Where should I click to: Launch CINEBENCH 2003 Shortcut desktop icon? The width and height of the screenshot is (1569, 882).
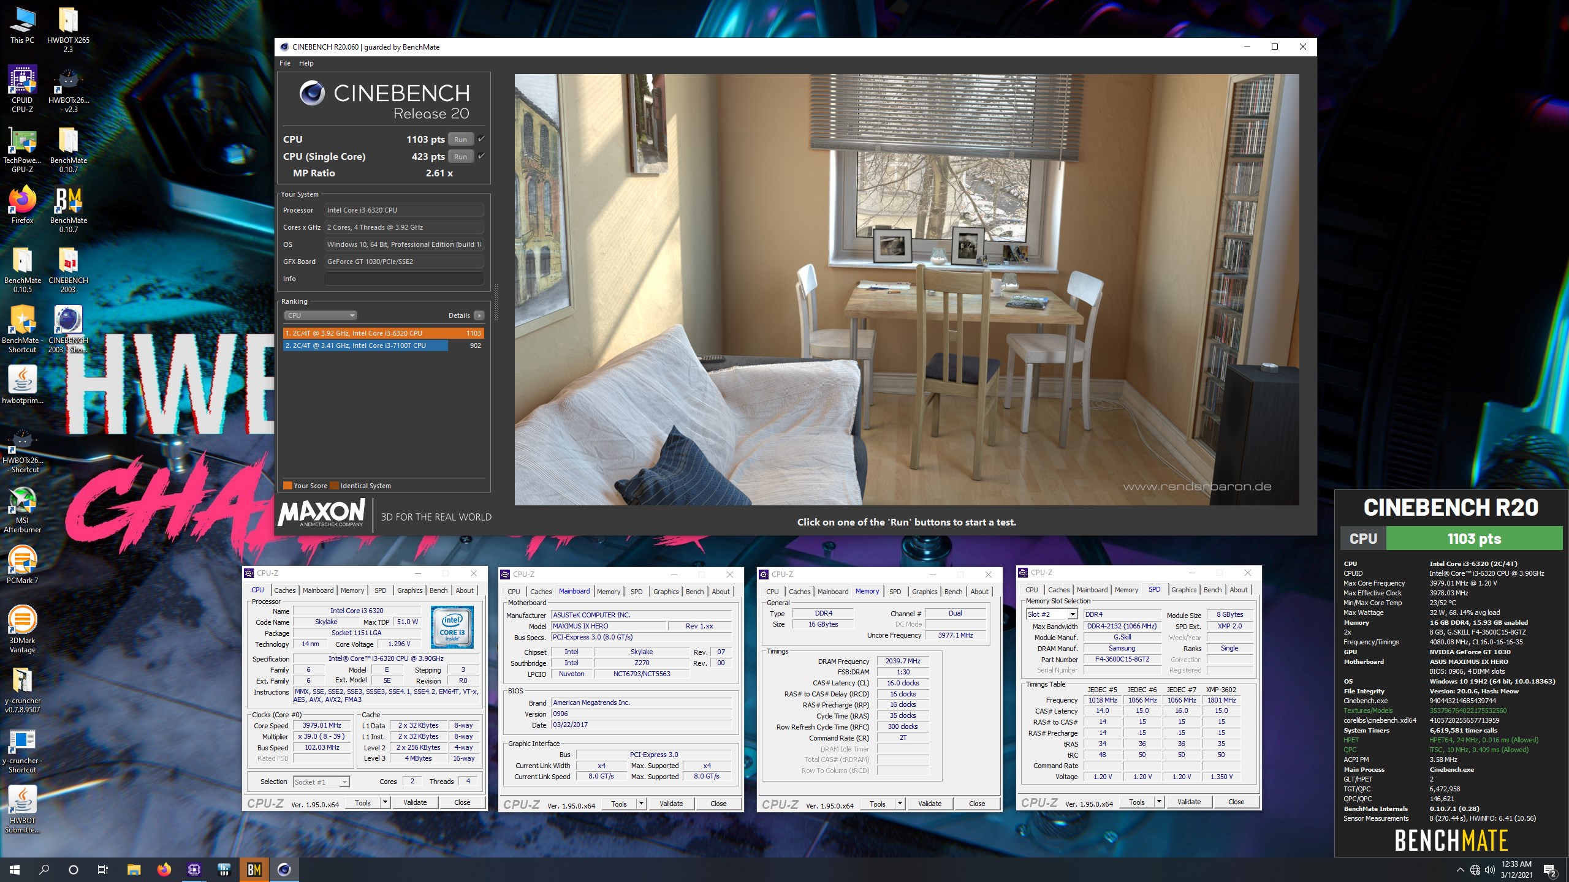[x=68, y=330]
